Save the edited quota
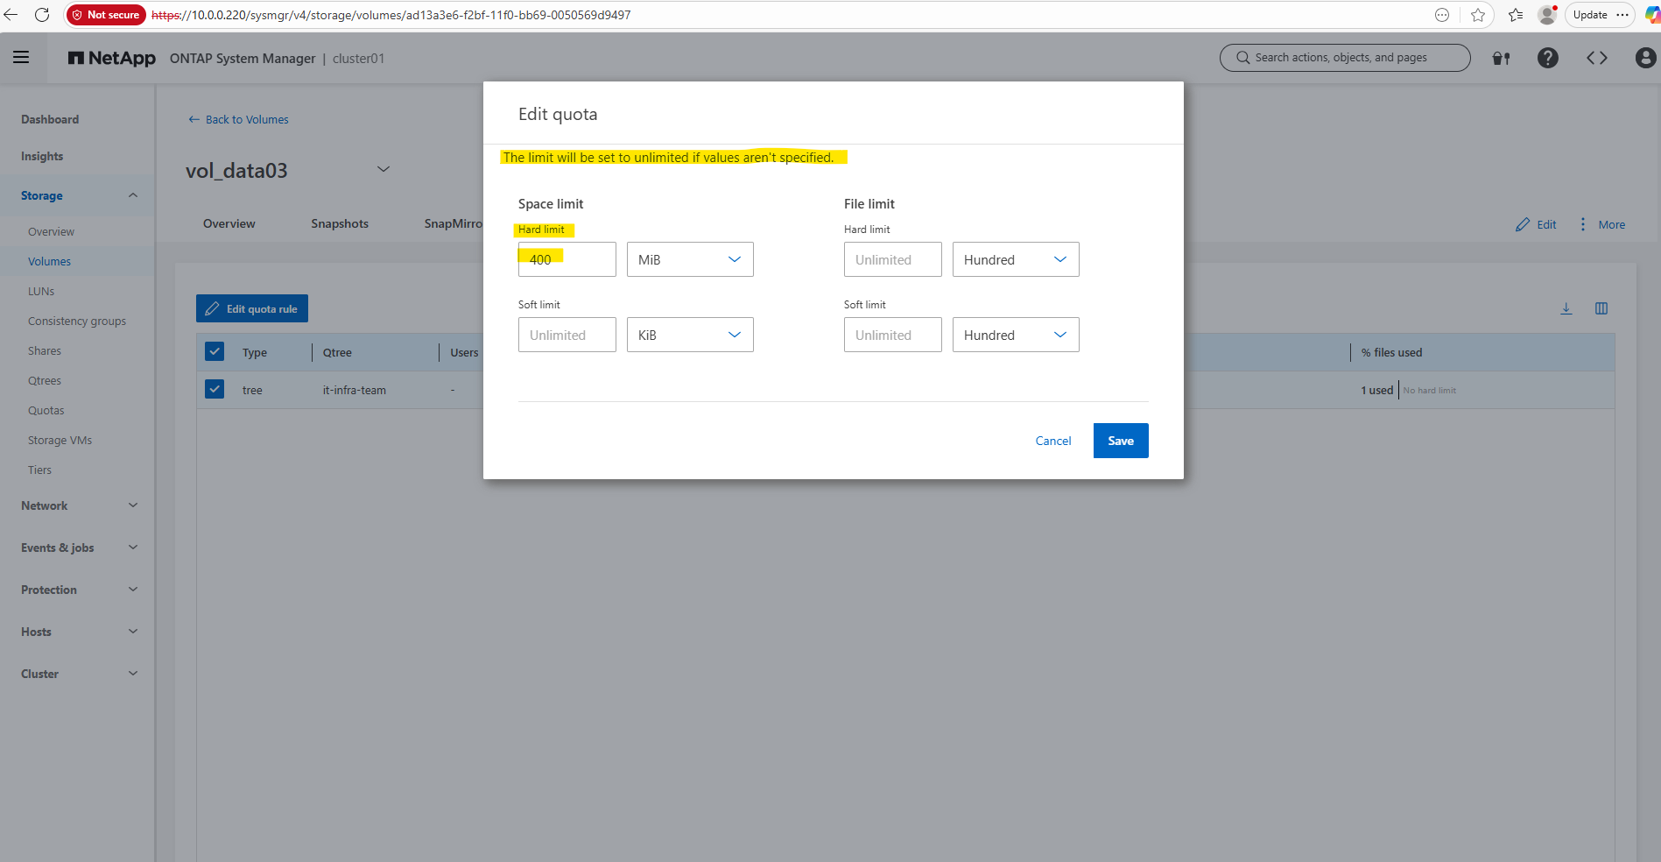This screenshot has height=862, width=1661. click(x=1121, y=441)
